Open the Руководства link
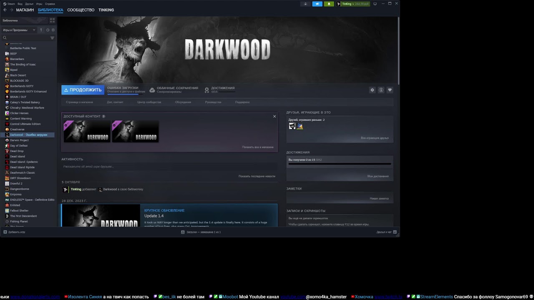The height and width of the screenshot is (300, 534). point(213,102)
